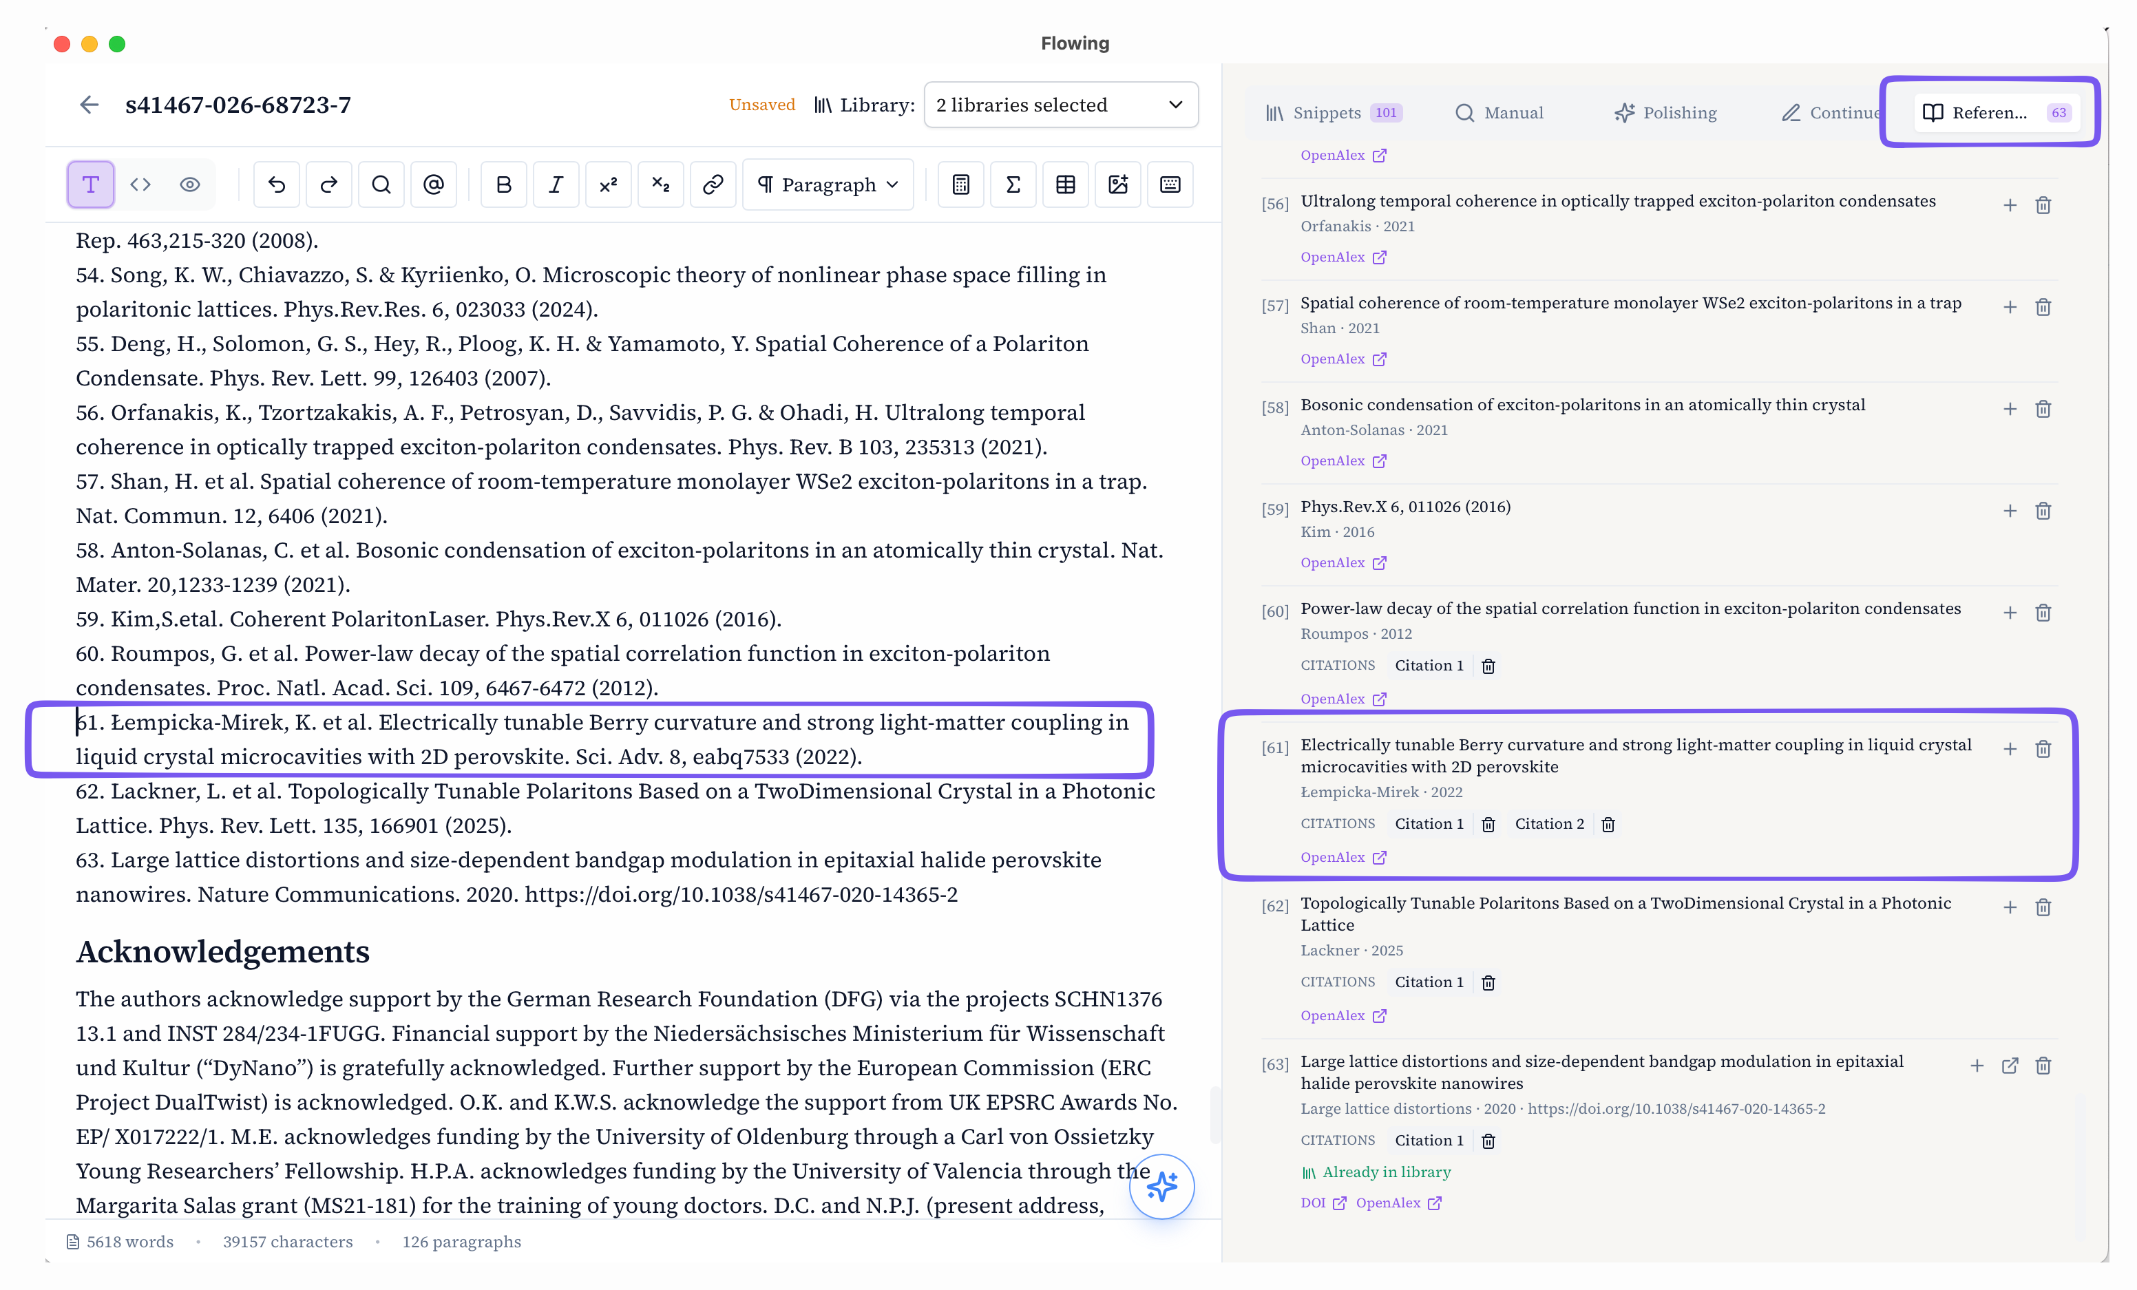Open the Snippets tab
The image size is (2137, 1290).
point(1334,113)
